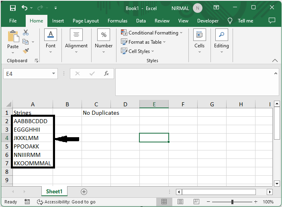
Task: Open Format as Table gallery
Action: 143,42
